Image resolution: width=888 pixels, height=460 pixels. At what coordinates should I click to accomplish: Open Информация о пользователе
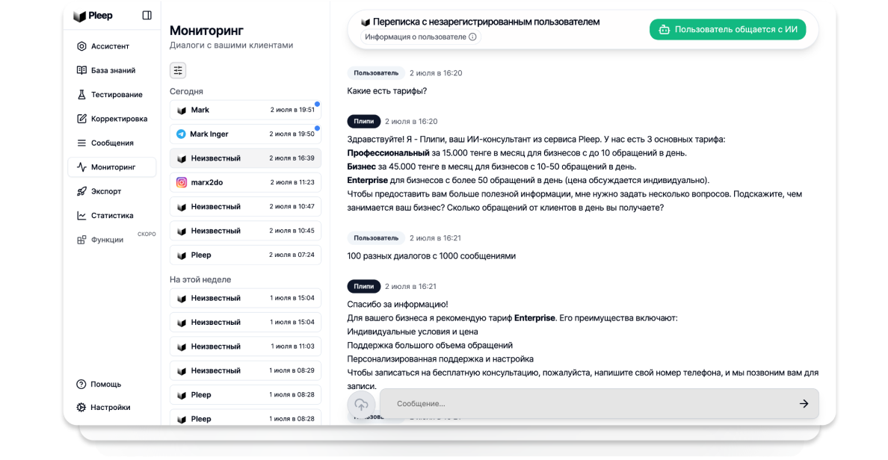pyautogui.click(x=421, y=37)
